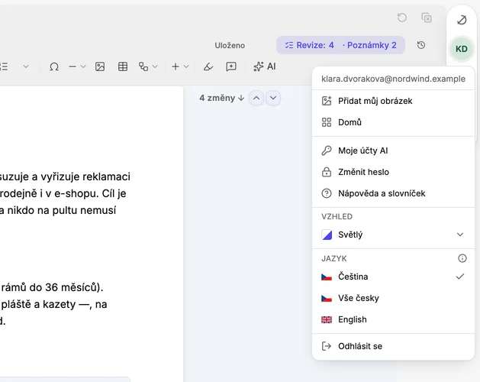Click the checkmark next to Čeština
The height and width of the screenshot is (382, 480).
click(460, 277)
